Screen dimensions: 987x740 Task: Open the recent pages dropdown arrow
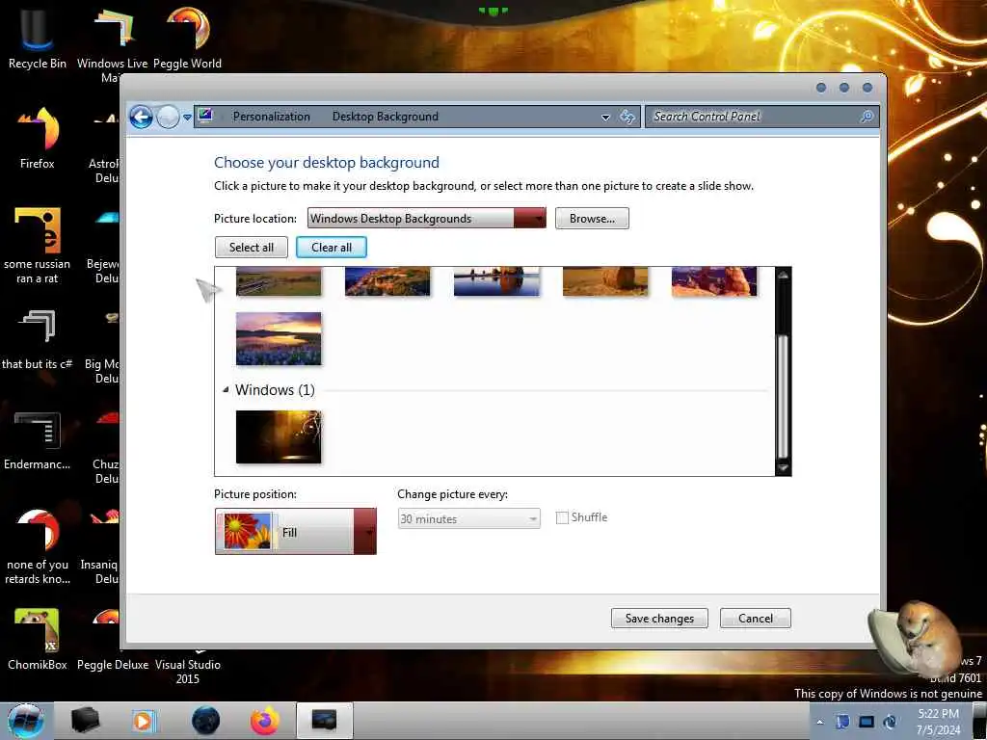tap(187, 117)
